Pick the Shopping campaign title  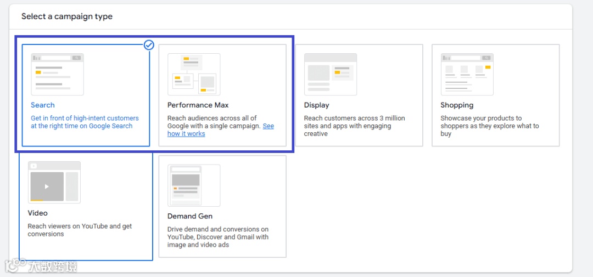(457, 105)
